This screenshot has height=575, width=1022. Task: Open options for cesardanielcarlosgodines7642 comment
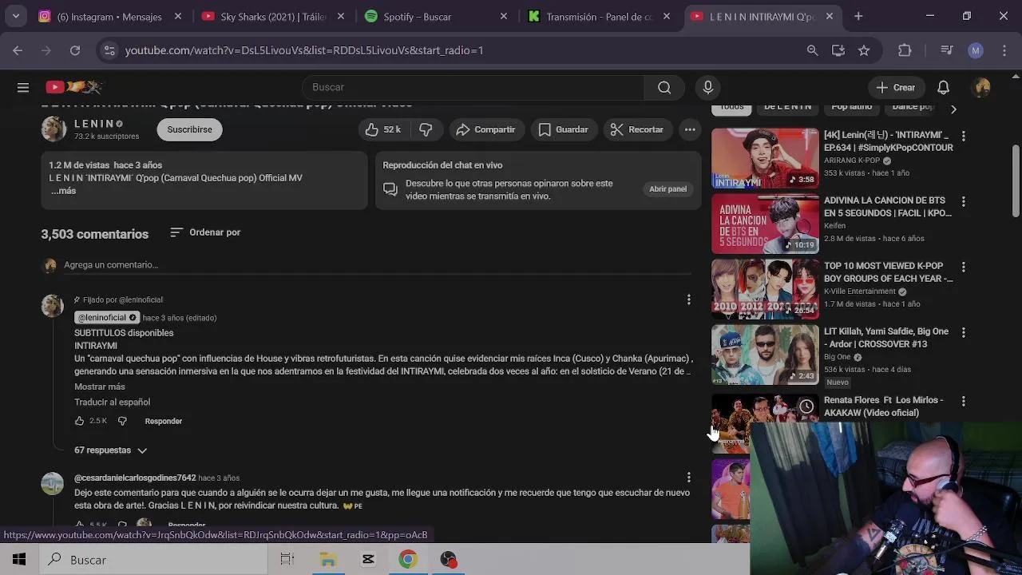click(688, 478)
